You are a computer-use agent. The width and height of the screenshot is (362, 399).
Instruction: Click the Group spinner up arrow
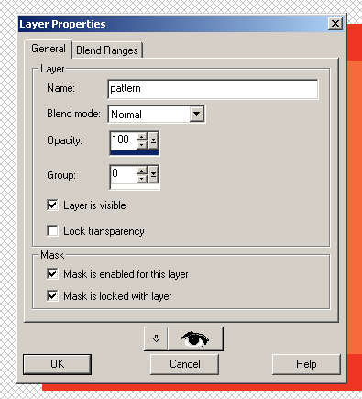pos(142,171)
